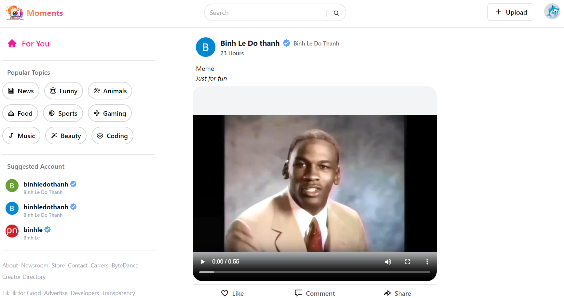This screenshot has height=298, width=564.
Task: Click the Moments camera logo
Action: [15, 13]
